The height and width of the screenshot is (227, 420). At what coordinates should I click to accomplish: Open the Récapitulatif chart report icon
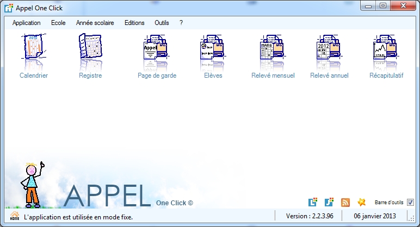pyautogui.click(x=386, y=47)
